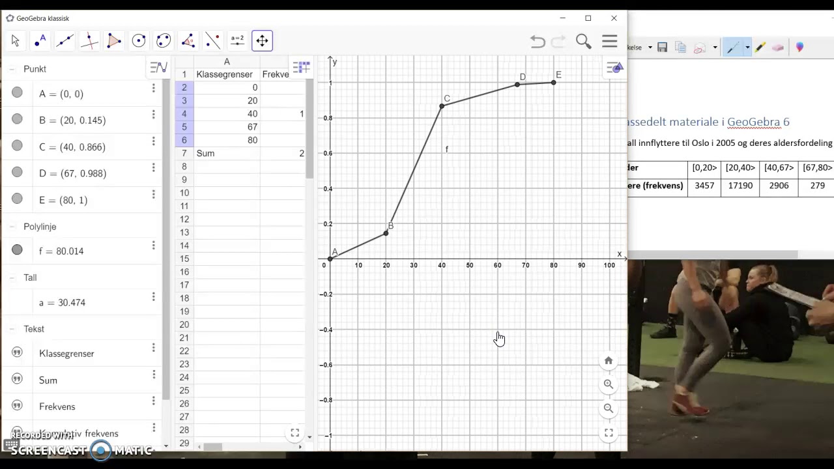Click the copy documents icon

click(680, 48)
